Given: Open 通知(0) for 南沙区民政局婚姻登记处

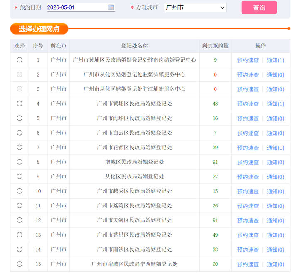Looking at the screenshot, I should coord(275,249).
